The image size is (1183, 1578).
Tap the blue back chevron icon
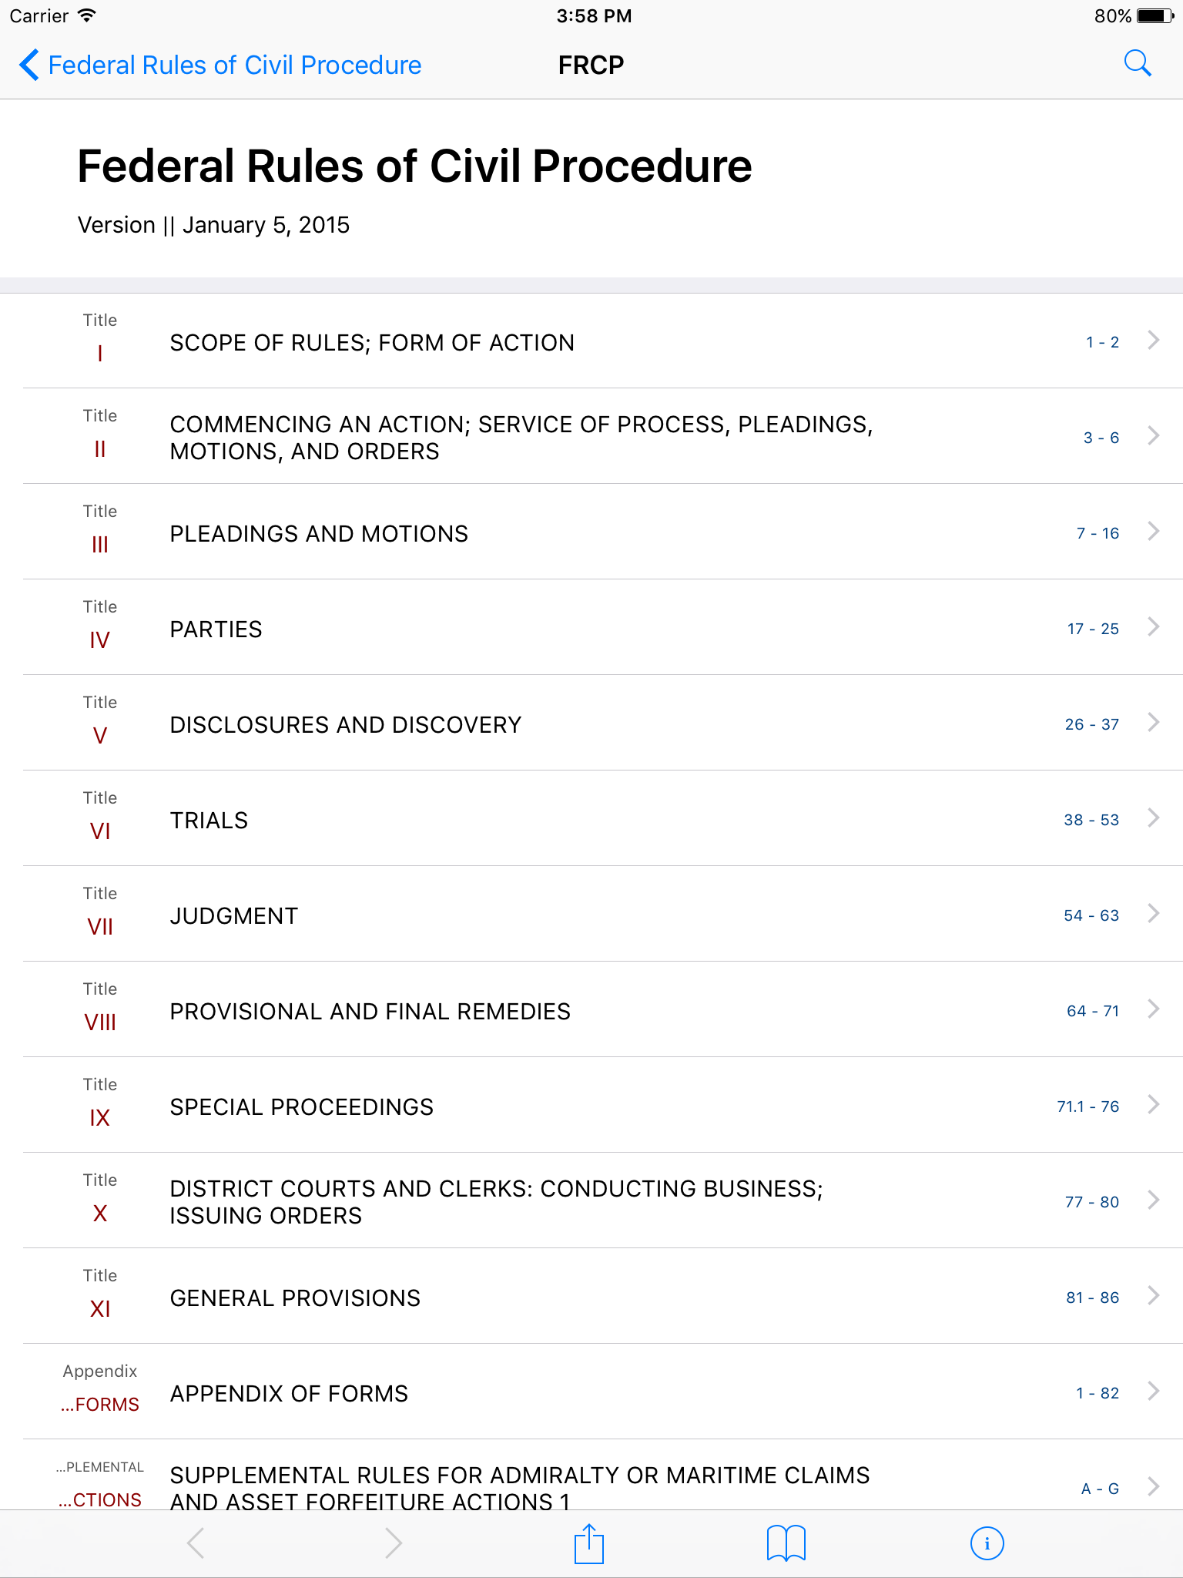point(28,65)
